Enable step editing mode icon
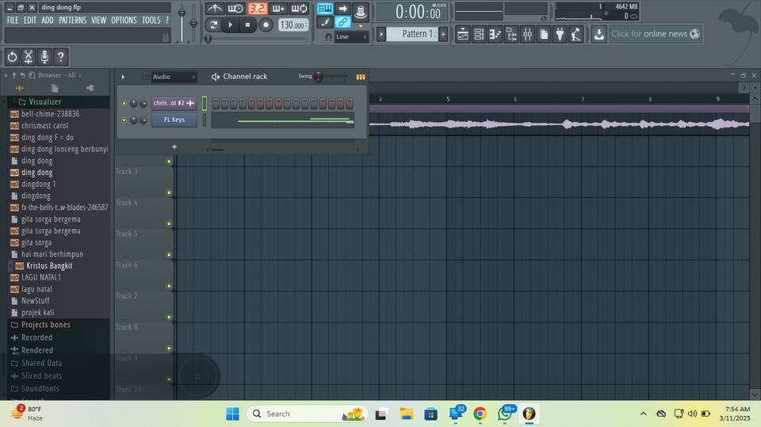The height and width of the screenshot is (427, 761). (x=325, y=22)
